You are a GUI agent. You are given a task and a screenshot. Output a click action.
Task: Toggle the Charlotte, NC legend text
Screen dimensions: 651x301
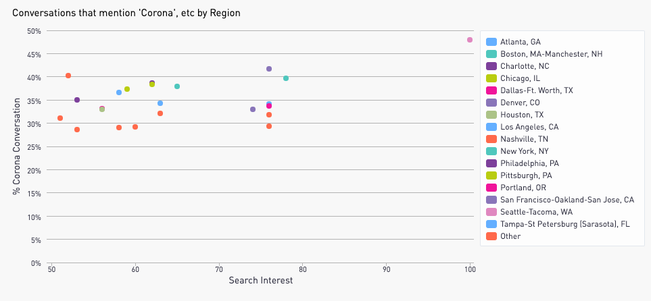525,66
